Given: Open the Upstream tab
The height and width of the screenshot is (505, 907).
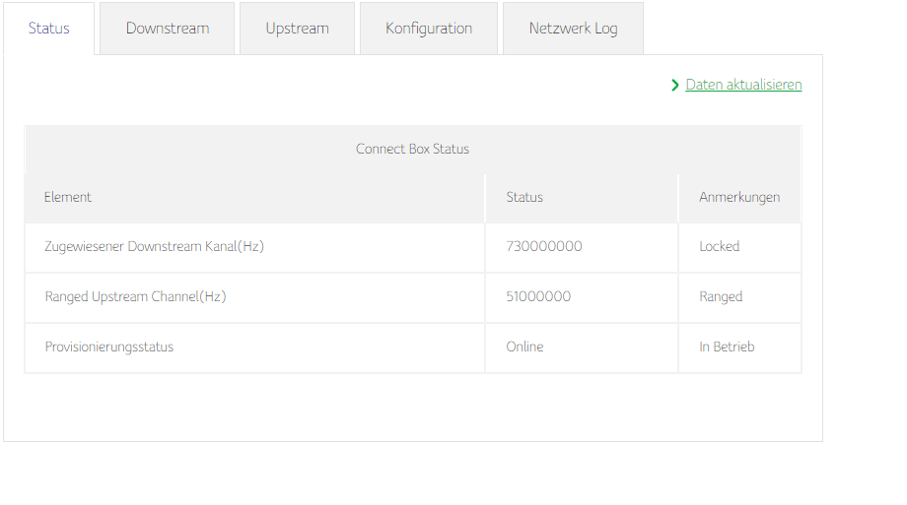Looking at the screenshot, I should pyautogui.click(x=297, y=29).
